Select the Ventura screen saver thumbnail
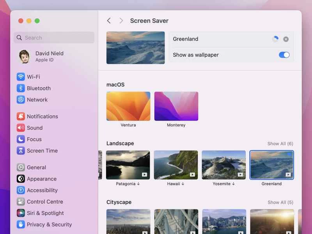The height and width of the screenshot is (234, 312). [x=128, y=106]
